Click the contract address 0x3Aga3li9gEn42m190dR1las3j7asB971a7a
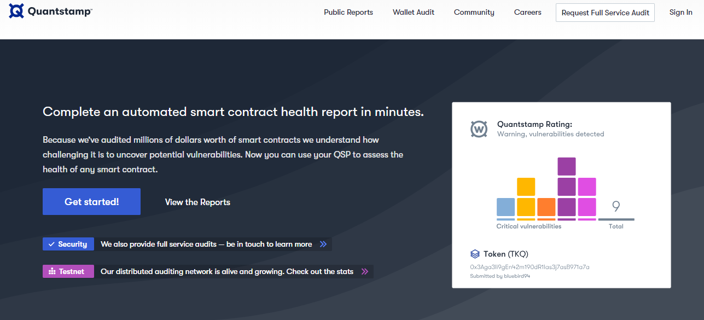704x320 pixels. click(x=530, y=267)
